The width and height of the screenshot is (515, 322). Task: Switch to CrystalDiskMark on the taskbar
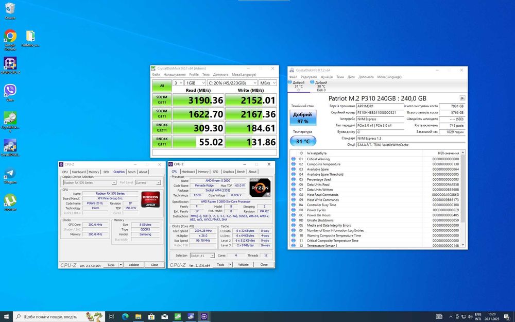[x=178, y=316]
